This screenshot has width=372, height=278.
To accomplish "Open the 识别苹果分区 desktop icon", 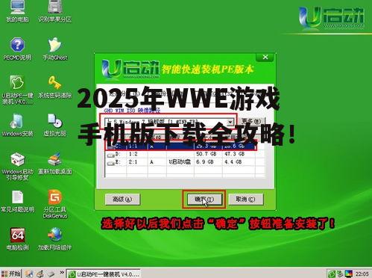I will click(54, 11).
